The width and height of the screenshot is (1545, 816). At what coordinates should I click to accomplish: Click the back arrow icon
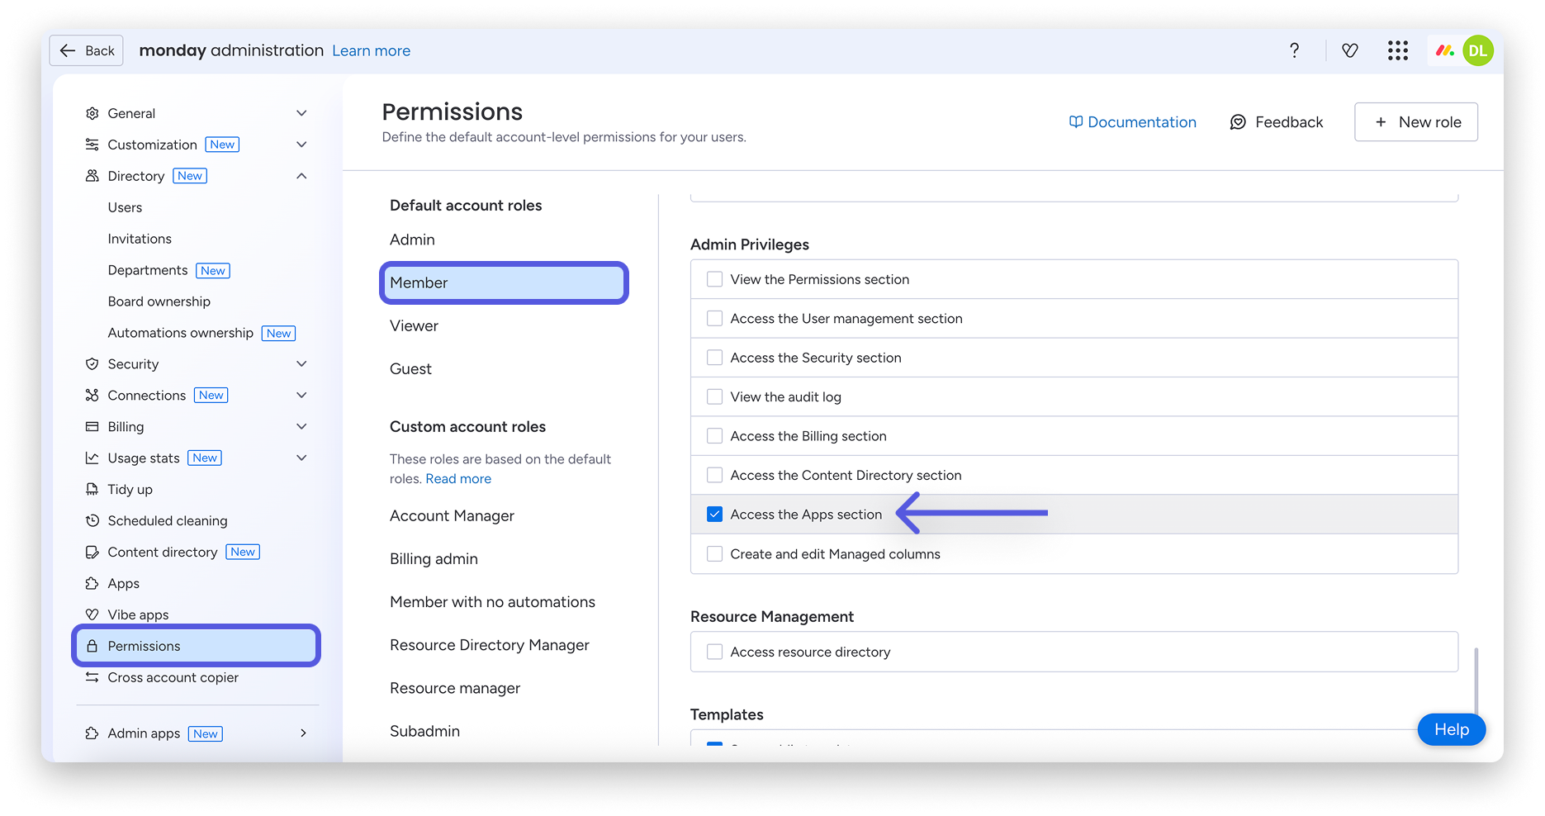tap(68, 51)
